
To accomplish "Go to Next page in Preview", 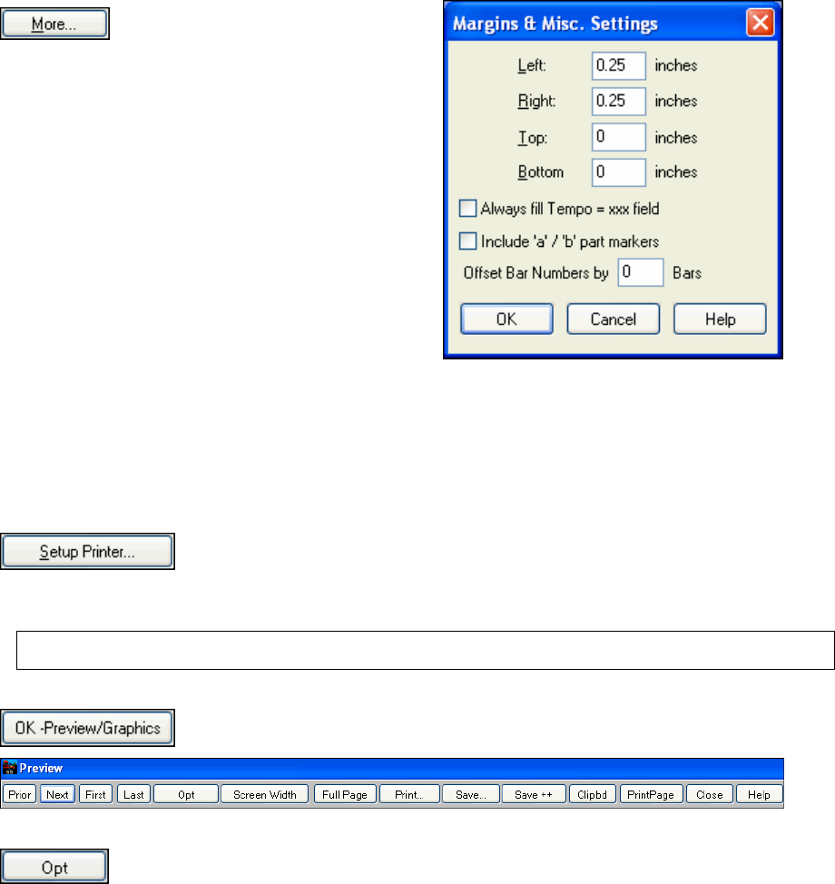I will [x=57, y=794].
